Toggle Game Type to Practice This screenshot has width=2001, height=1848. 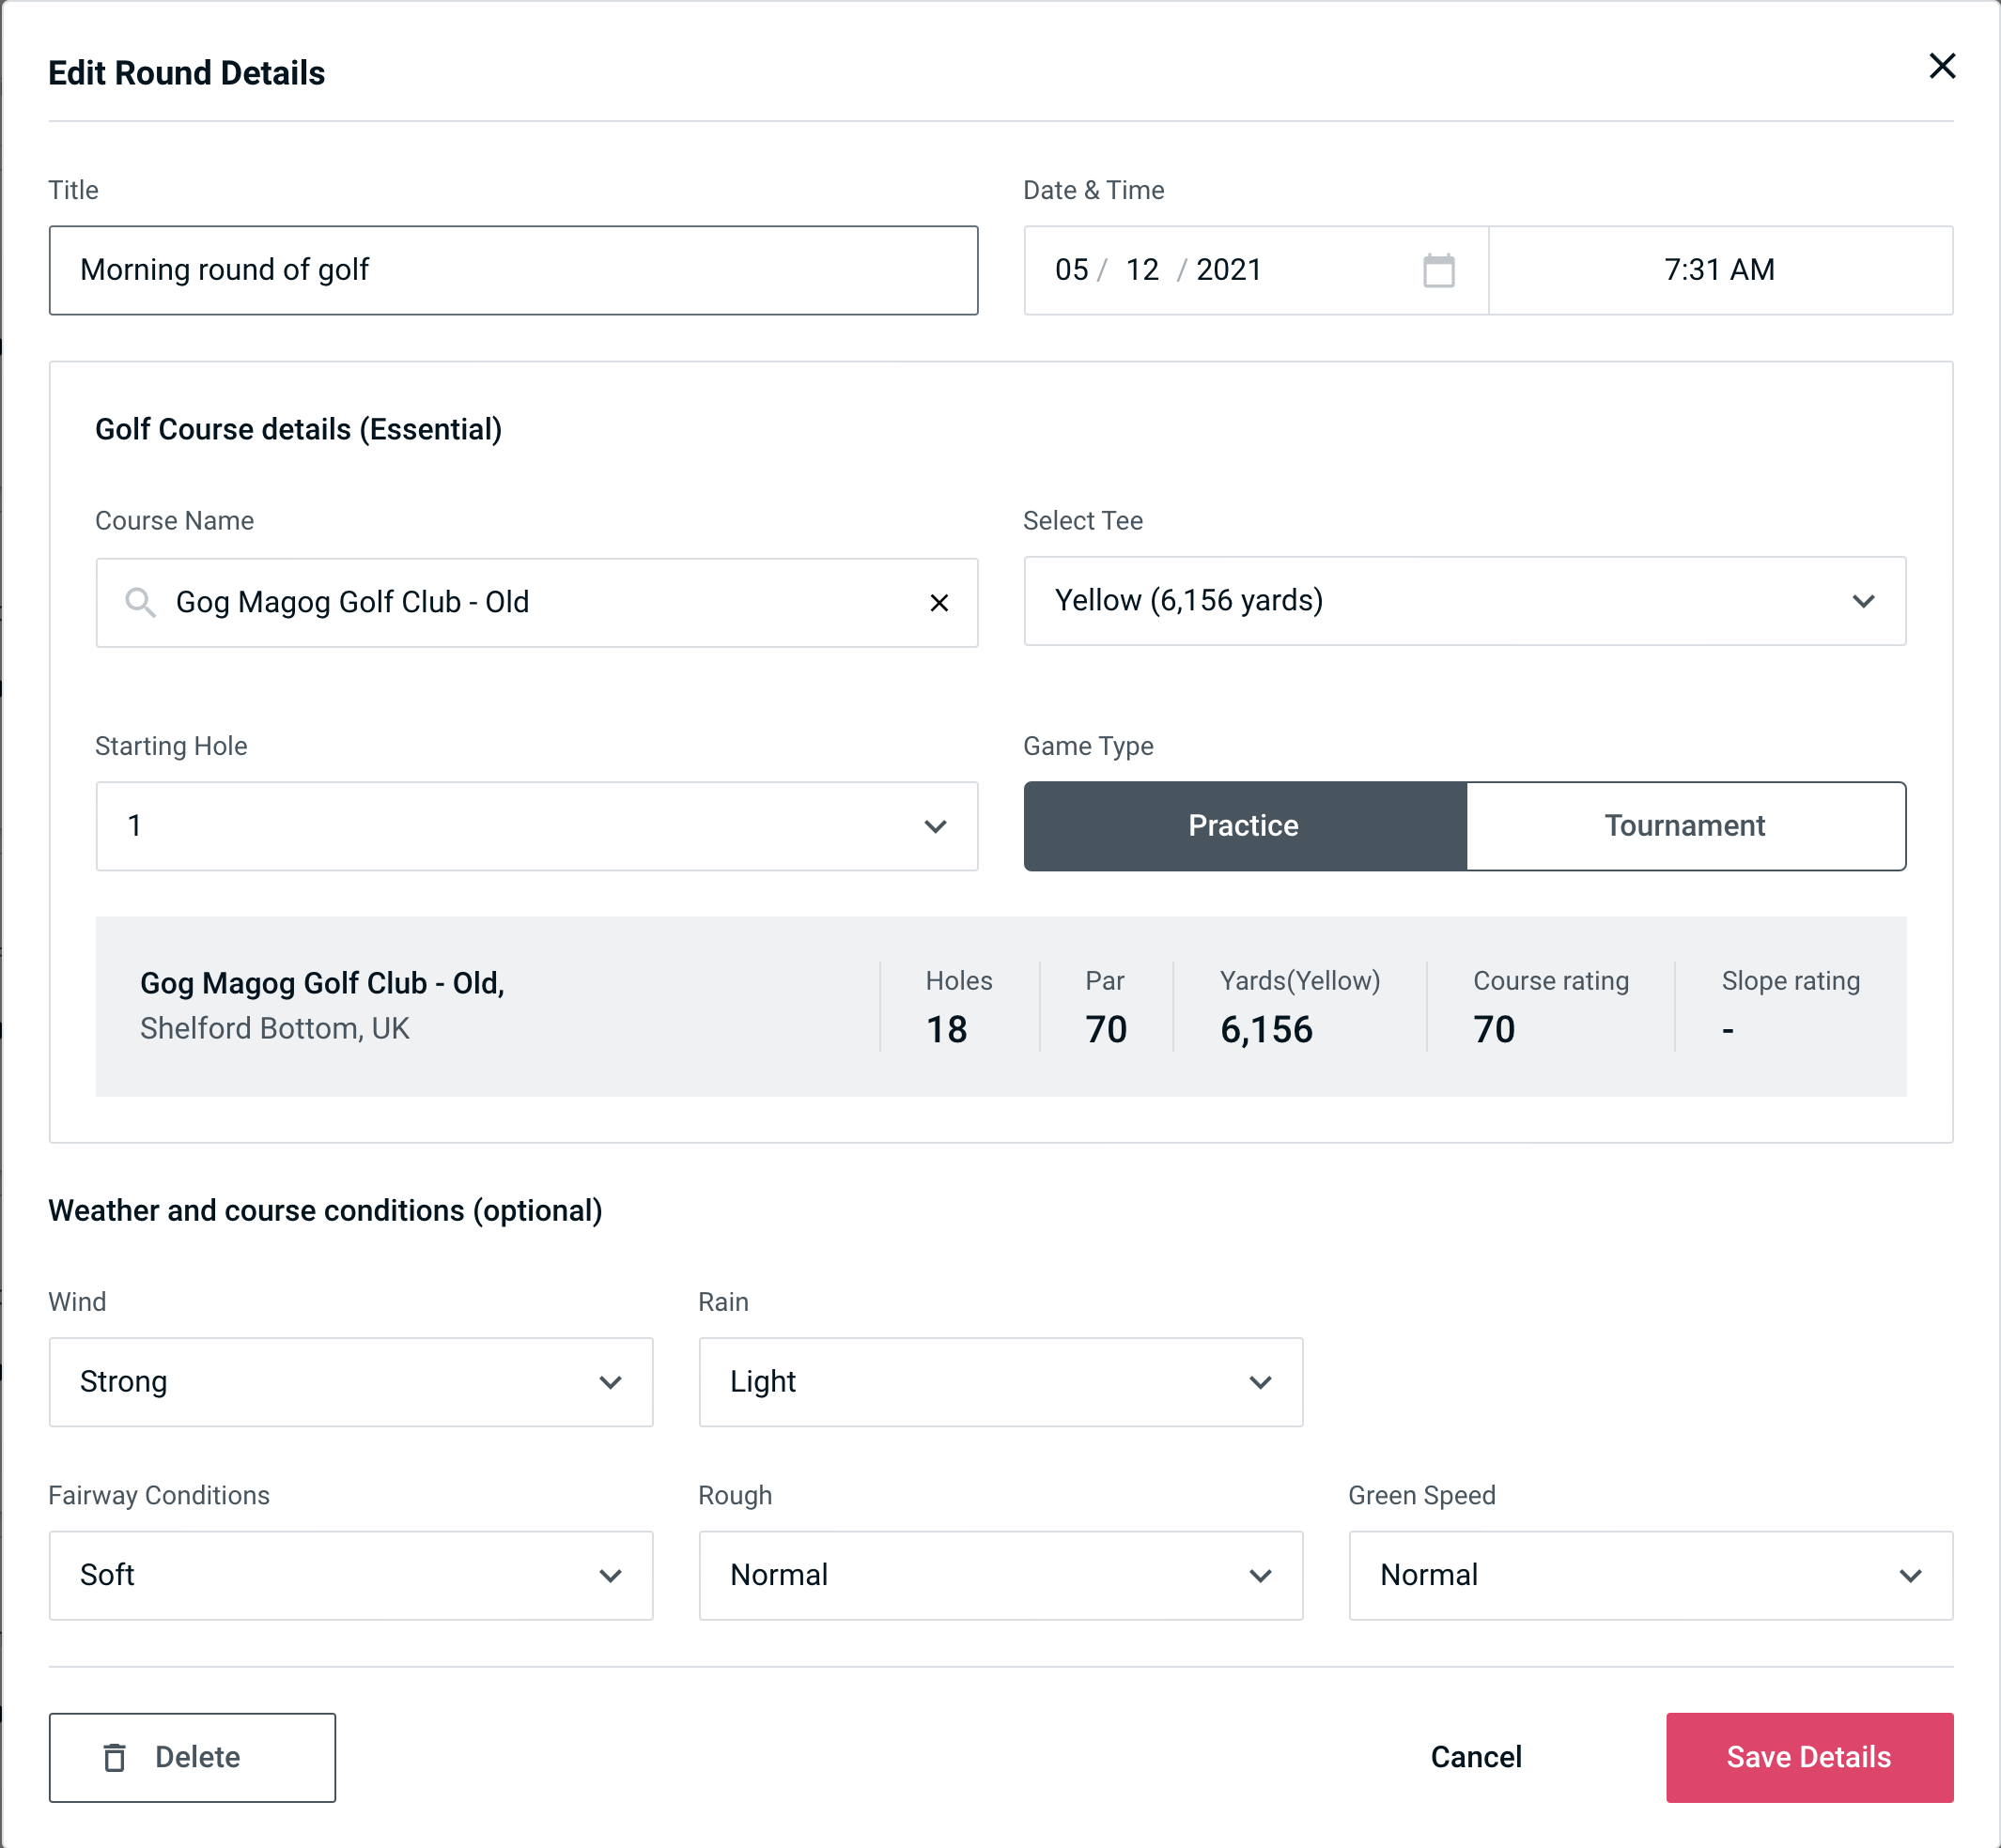click(1245, 825)
